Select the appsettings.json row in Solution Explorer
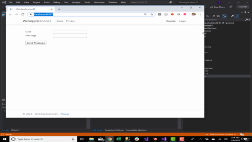The width and height of the screenshot is (252, 142). click(228, 68)
